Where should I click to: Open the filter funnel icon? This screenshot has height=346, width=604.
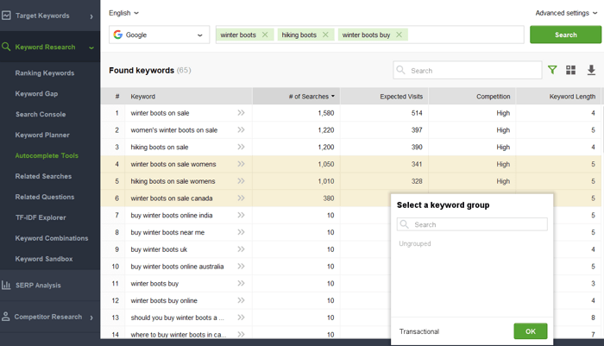tap(552, 70)
